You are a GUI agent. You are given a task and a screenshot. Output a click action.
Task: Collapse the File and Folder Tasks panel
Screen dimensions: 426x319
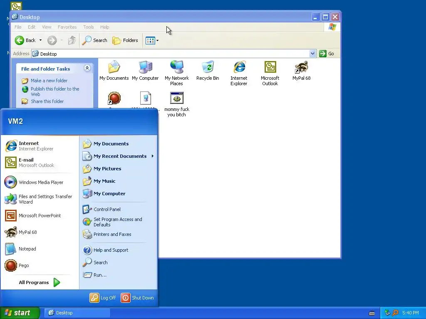87,68
